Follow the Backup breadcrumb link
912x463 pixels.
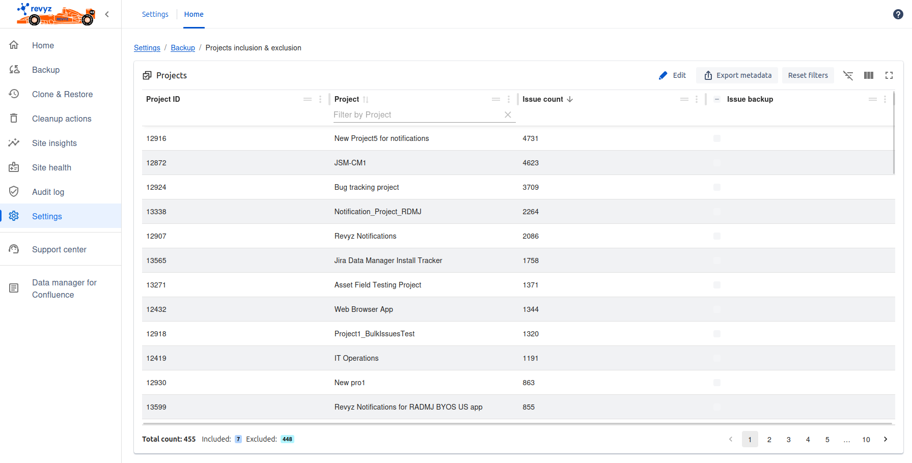tap(183, 48)
